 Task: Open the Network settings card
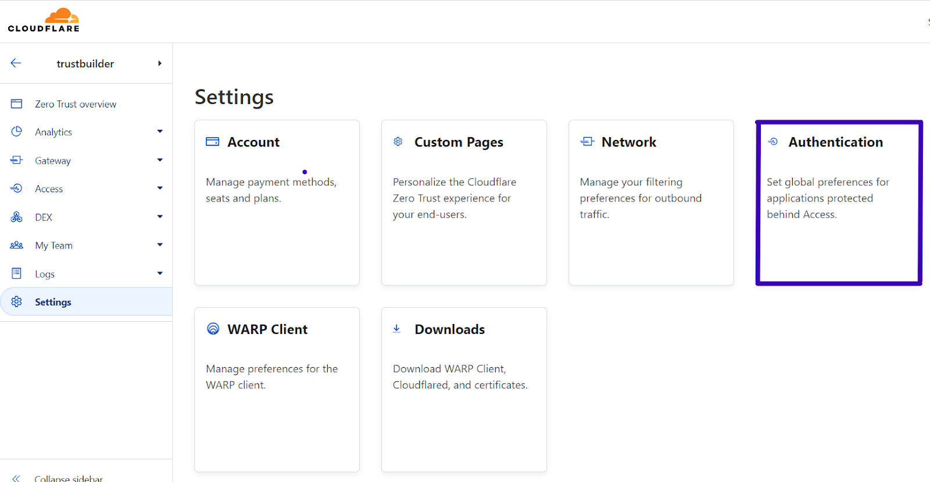click(x=651, y=203)
